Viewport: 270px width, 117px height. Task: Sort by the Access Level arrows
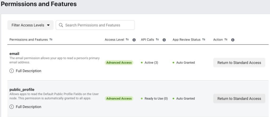point(127,40)
